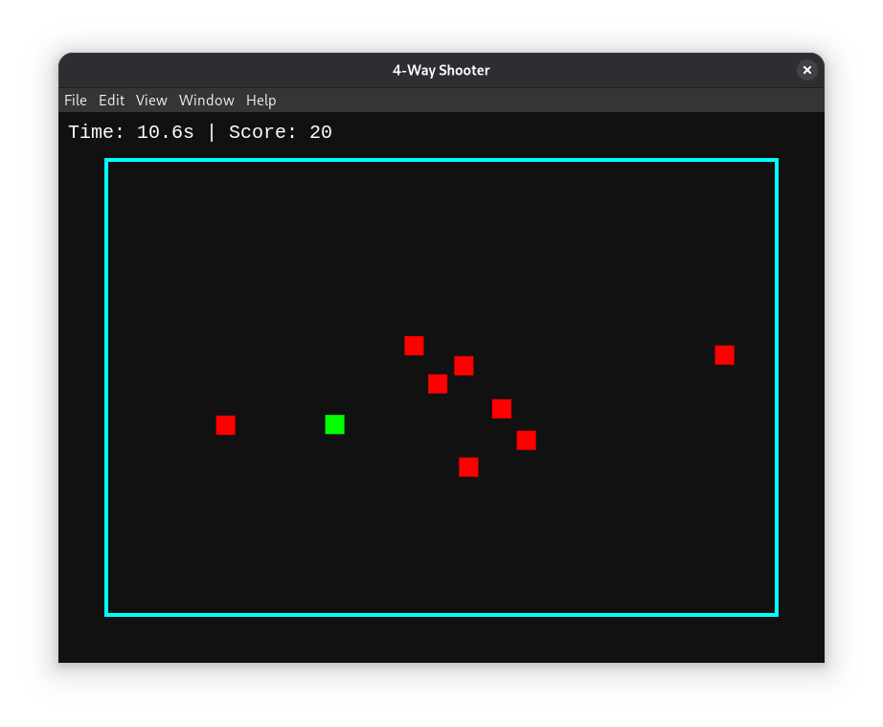This screenshot has width=883, height=727.
Task: Open the Help menu
Action: (x=261, y=101)
